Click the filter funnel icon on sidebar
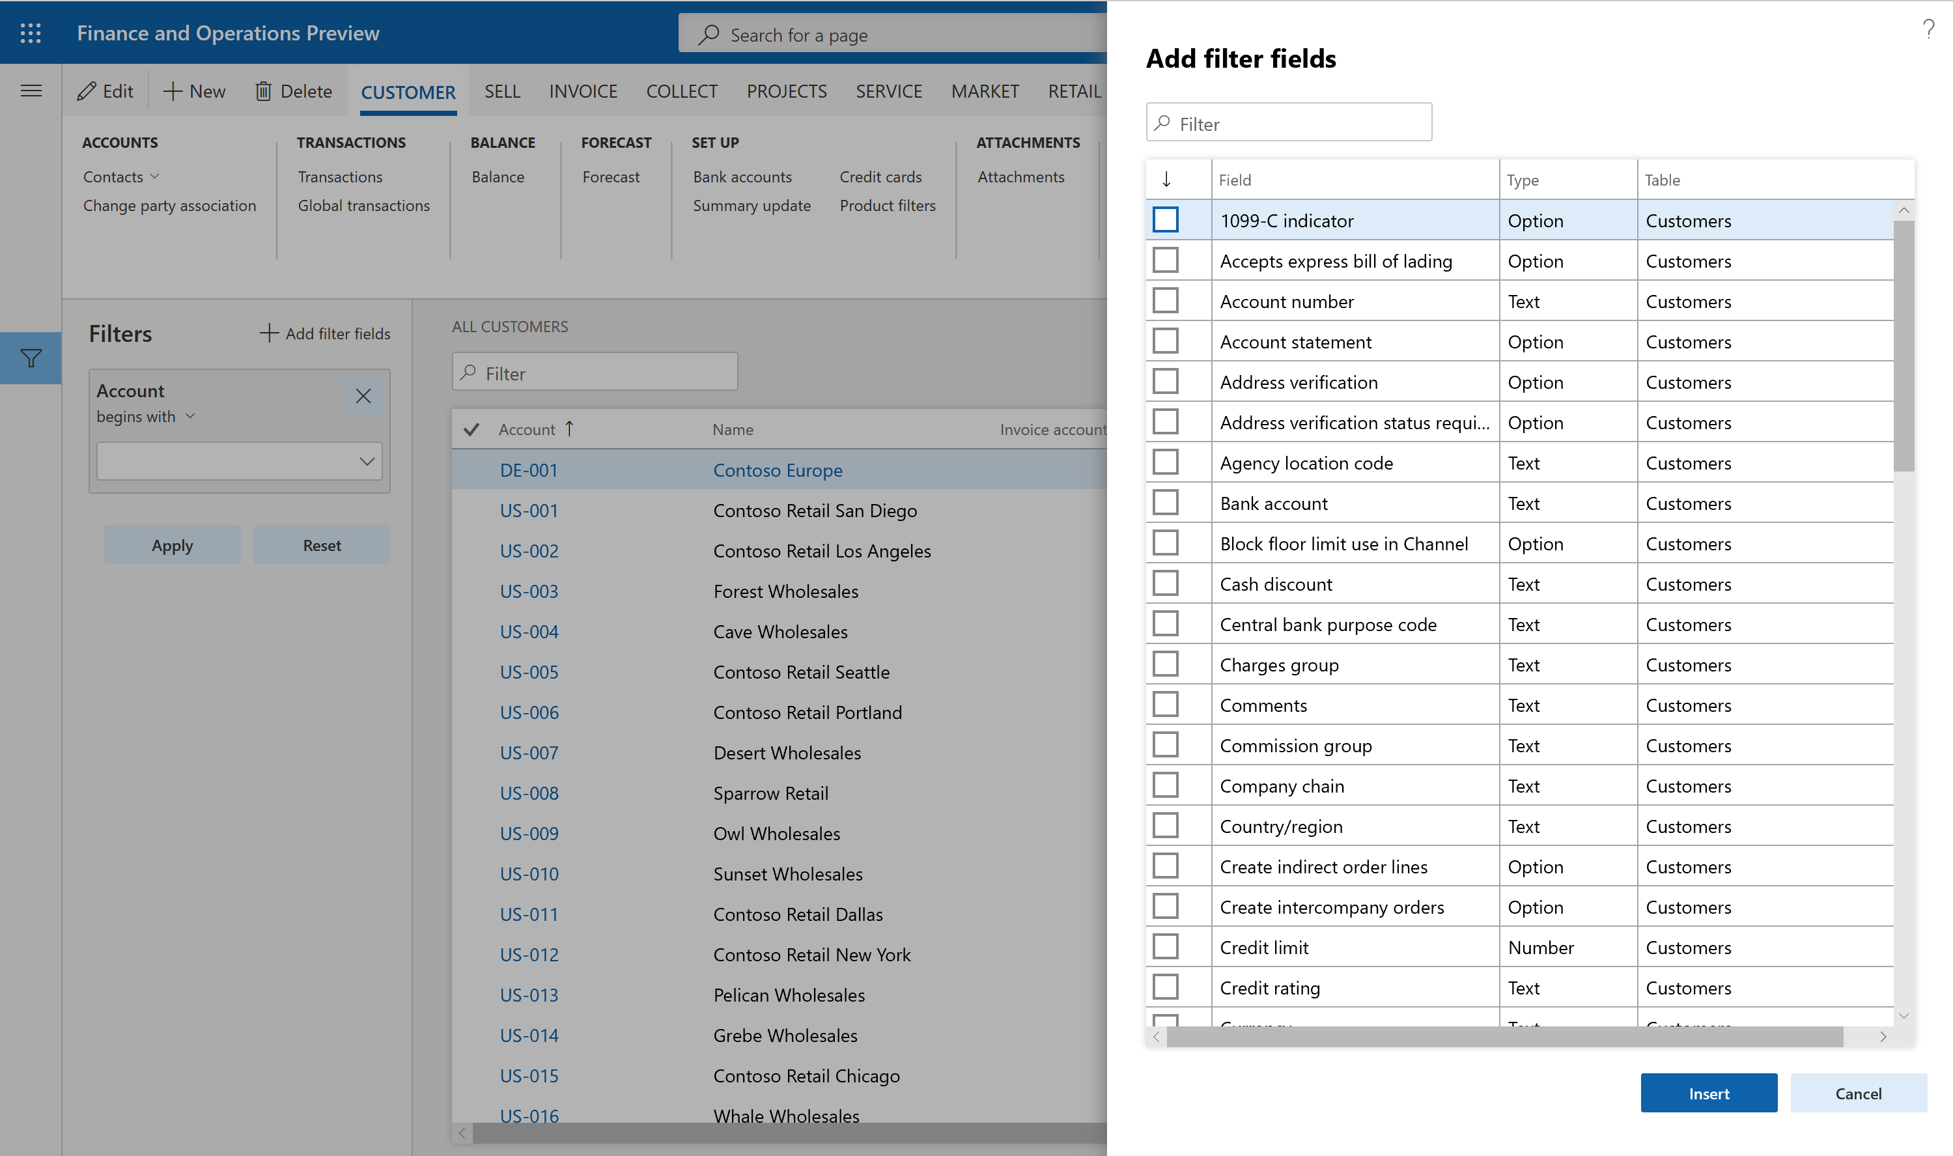This screenshot has height=1156, width=1953. (29, 359)
